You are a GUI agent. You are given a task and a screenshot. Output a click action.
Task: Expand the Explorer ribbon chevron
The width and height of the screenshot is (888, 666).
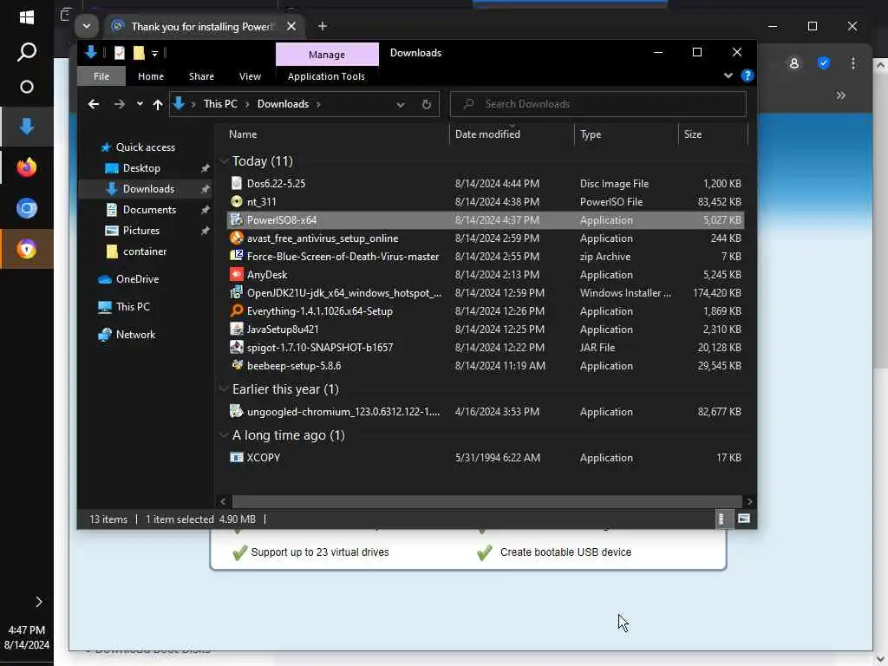(728, 76)
